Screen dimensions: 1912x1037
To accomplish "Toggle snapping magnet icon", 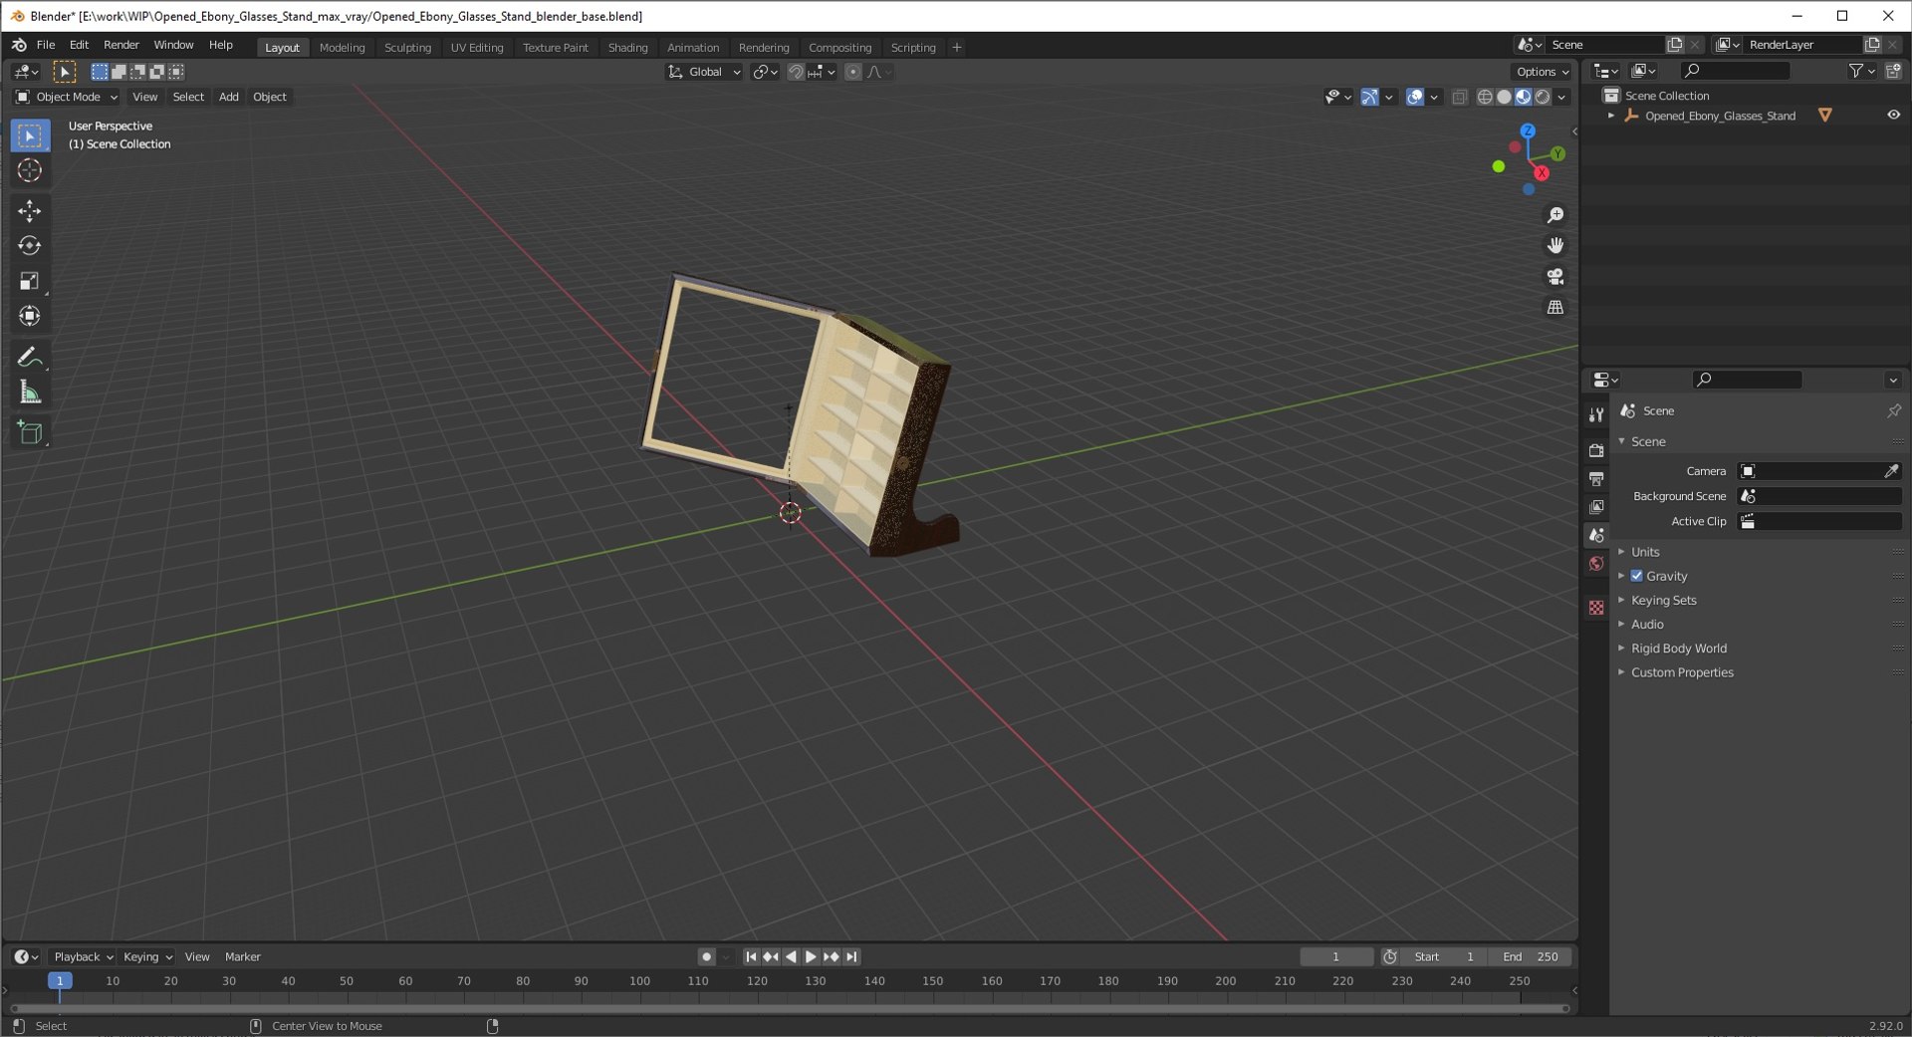I will [x=795, y=72].
